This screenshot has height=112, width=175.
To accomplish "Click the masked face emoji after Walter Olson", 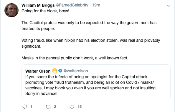I will 55,71.
